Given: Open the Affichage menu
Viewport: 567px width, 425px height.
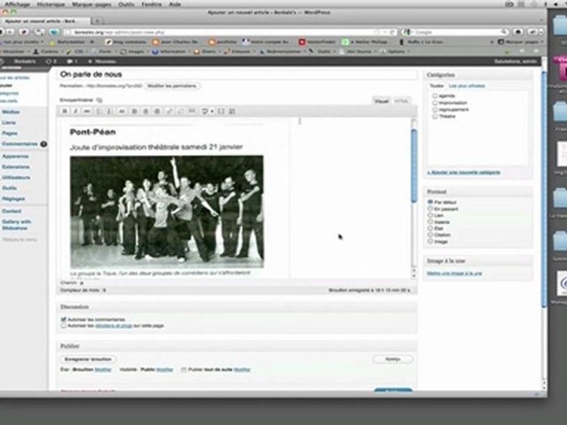Looking at the screenshot, I should (17, 4).
